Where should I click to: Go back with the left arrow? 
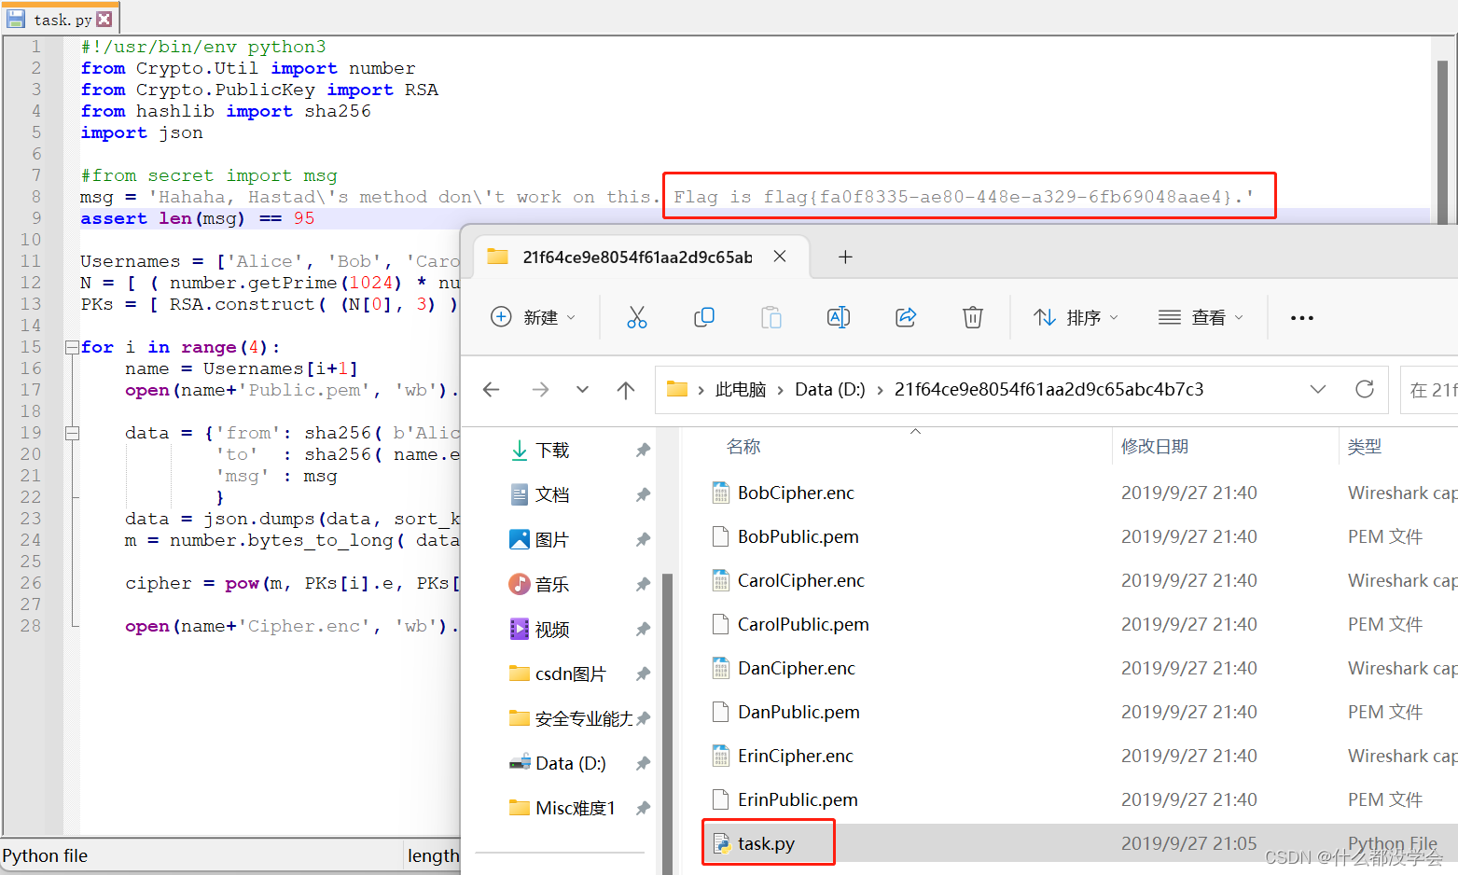click(x=492, y=390)
